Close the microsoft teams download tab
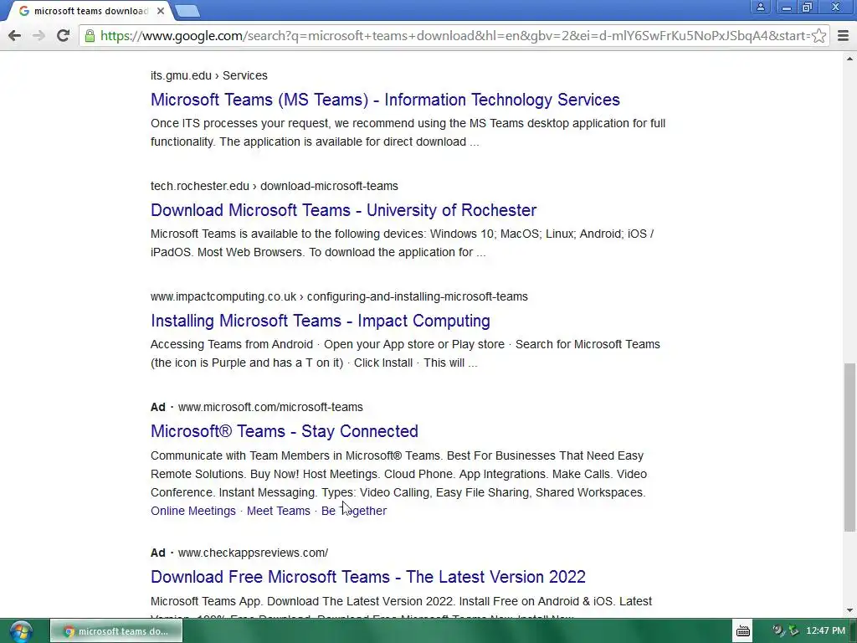Viewport: 857px width, 643px height. click(161, 11)
